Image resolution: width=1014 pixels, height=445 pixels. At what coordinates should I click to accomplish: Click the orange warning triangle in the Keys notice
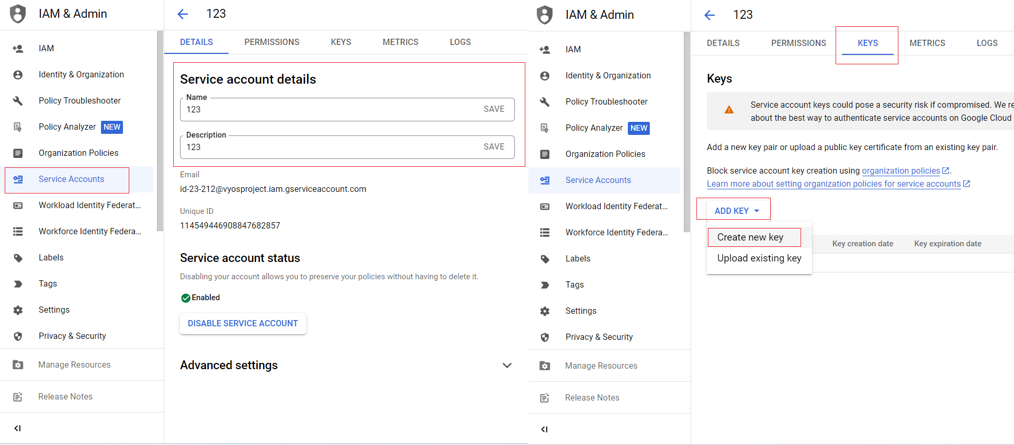click(729, 110)
